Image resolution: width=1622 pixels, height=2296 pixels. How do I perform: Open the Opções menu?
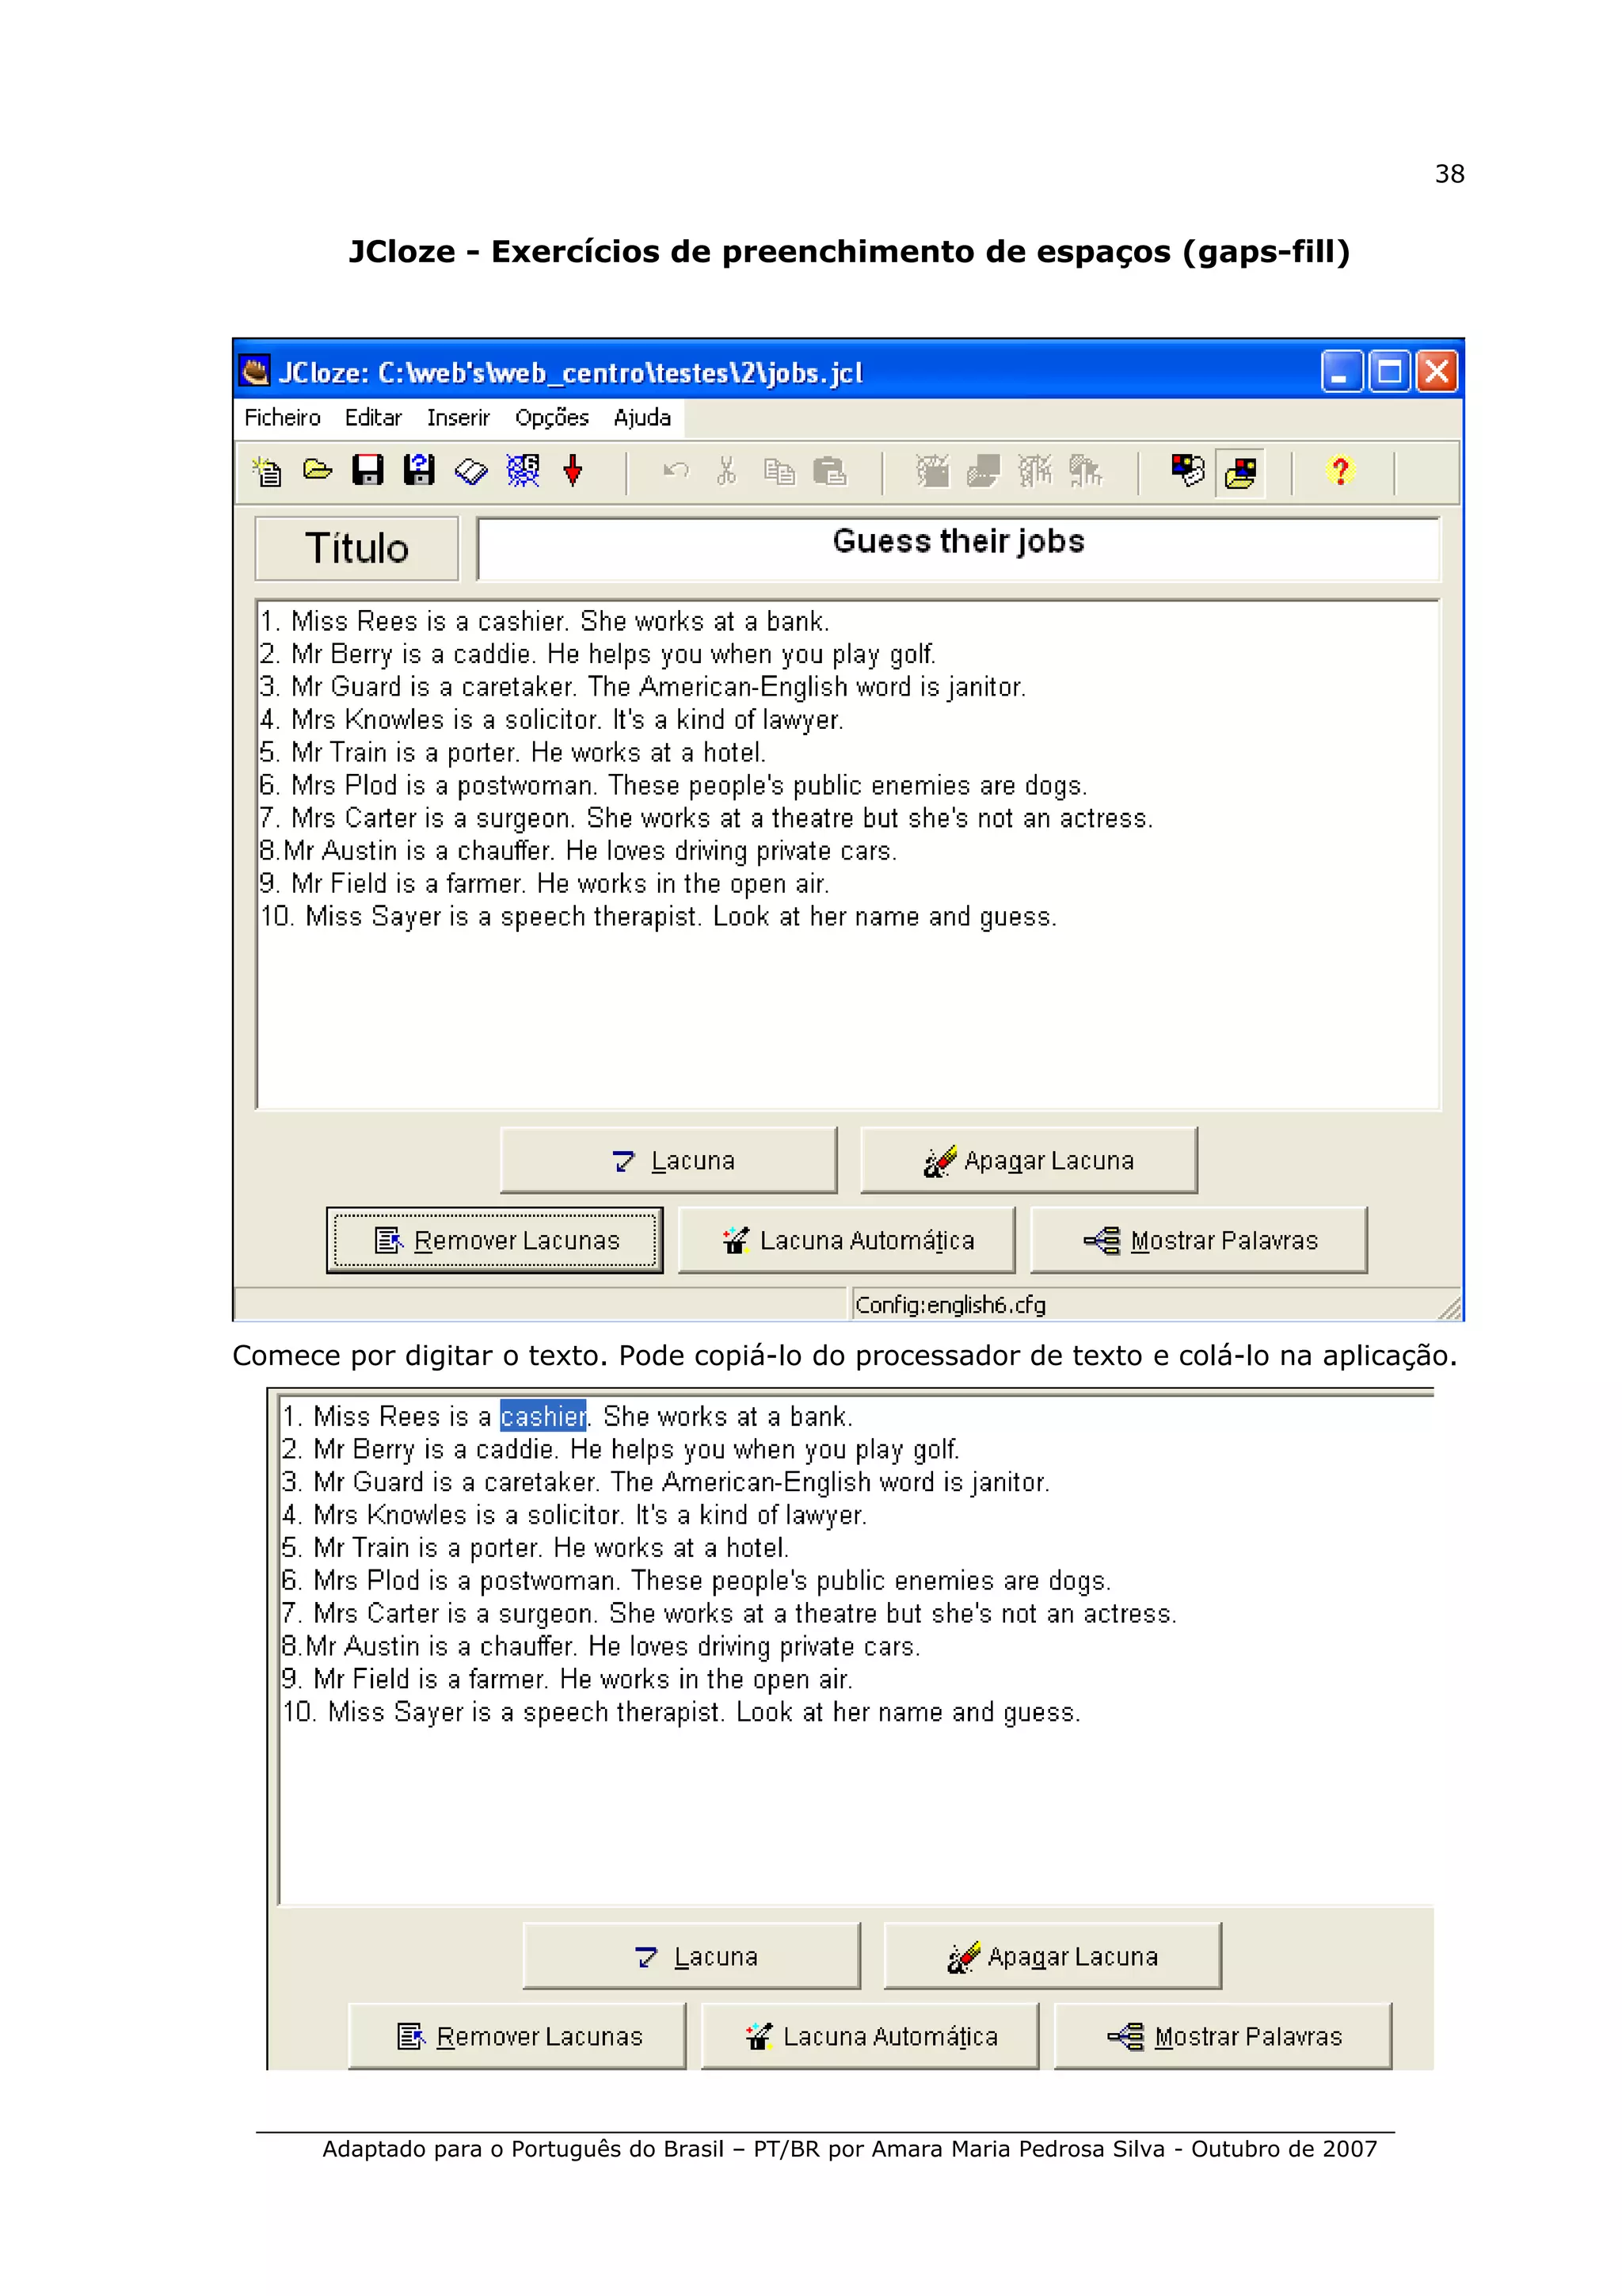tap(552, 418)
